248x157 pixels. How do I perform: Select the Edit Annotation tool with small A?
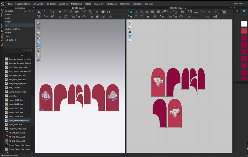[x=203, y=12]
